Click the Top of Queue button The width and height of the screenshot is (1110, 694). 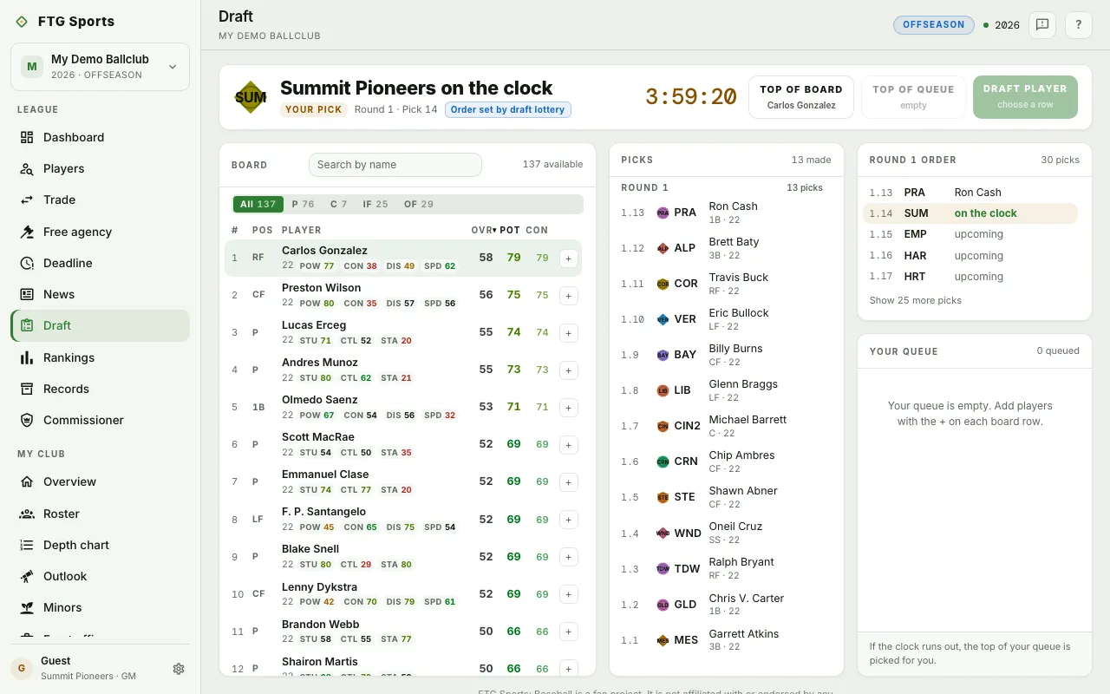913,97
